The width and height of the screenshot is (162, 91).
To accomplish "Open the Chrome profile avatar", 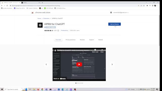I will (x=155, y=6).
